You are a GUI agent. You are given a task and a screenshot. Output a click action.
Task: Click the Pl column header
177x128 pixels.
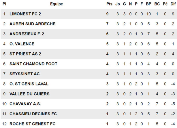(x=4, y=4)
